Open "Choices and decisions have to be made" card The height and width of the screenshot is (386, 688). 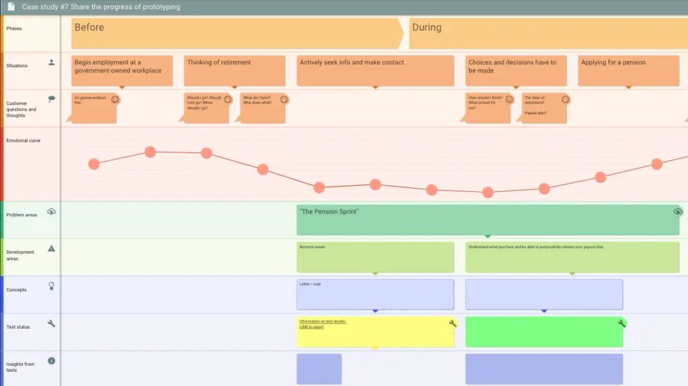tap(516, 70)
